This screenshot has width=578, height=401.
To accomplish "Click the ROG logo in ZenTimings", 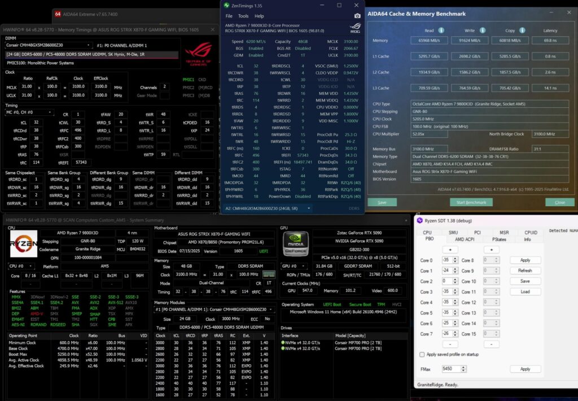I will click(355, 28).
